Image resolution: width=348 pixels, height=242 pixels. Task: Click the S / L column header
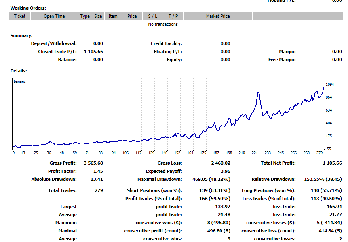coord(153,16)
